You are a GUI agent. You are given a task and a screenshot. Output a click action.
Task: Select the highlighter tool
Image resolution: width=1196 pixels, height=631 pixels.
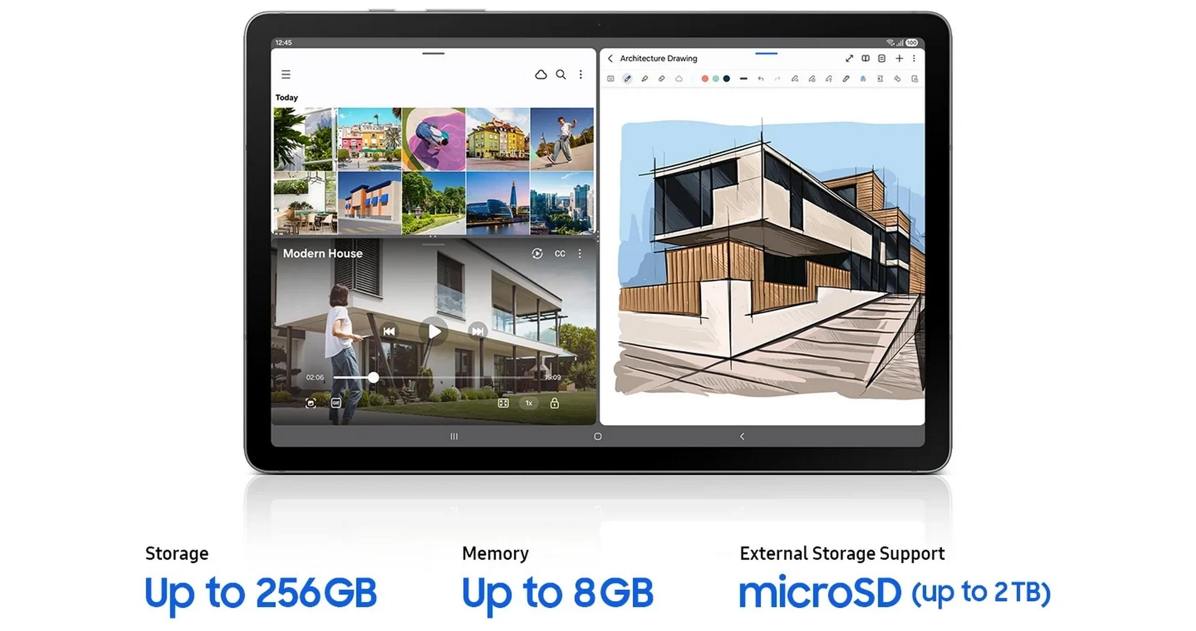point(644,79)
